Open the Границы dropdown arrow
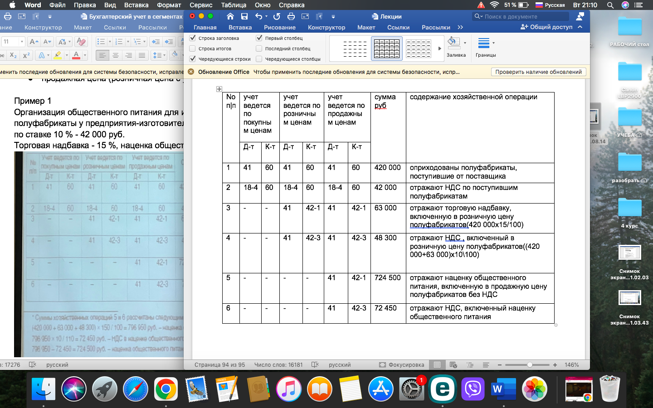Screen dimensions: 653x408 coord(493,43)
